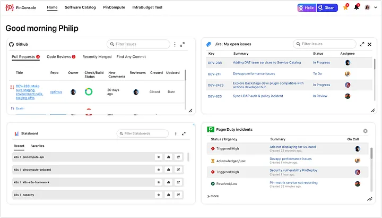The width and height of the screenshot is (382, 218).
Task: Open Software Catalog from navigation
Action: [80, 7]
